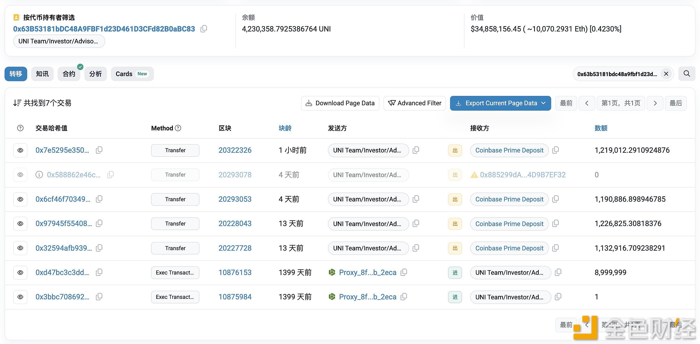Click balance 4,230,358.7925386764 UNI
This screenshot has height=344, width=700.
[286, 29]
